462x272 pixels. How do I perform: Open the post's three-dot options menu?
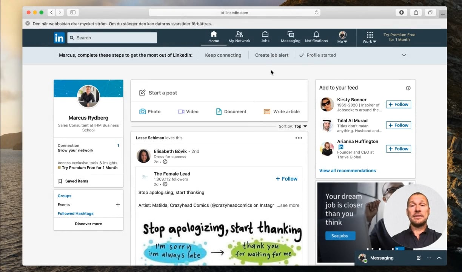[x=299, y=138]
